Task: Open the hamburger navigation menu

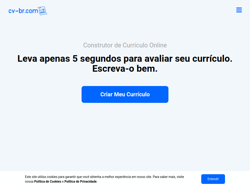Action: tap(239, 10)
